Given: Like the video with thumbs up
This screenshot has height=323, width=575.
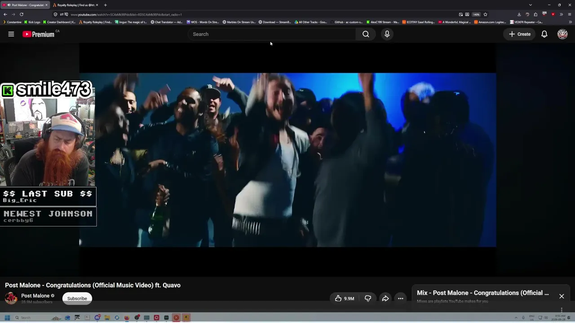Looking at the screenshot, I should click(x=344, y=298).
